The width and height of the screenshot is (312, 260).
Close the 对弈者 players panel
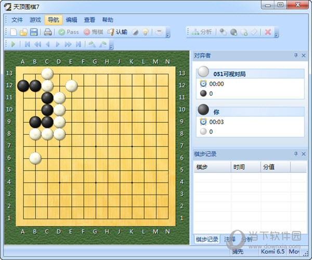(x=304, y=56)
